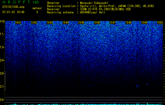Select receiver ICOM IC-575 frequency text
This screenshot has height=105, width=165.
click(x=105, y=9)
